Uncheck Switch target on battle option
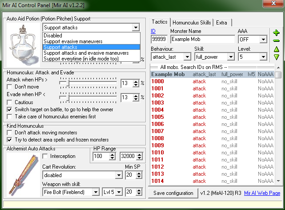 pos(9,109)
